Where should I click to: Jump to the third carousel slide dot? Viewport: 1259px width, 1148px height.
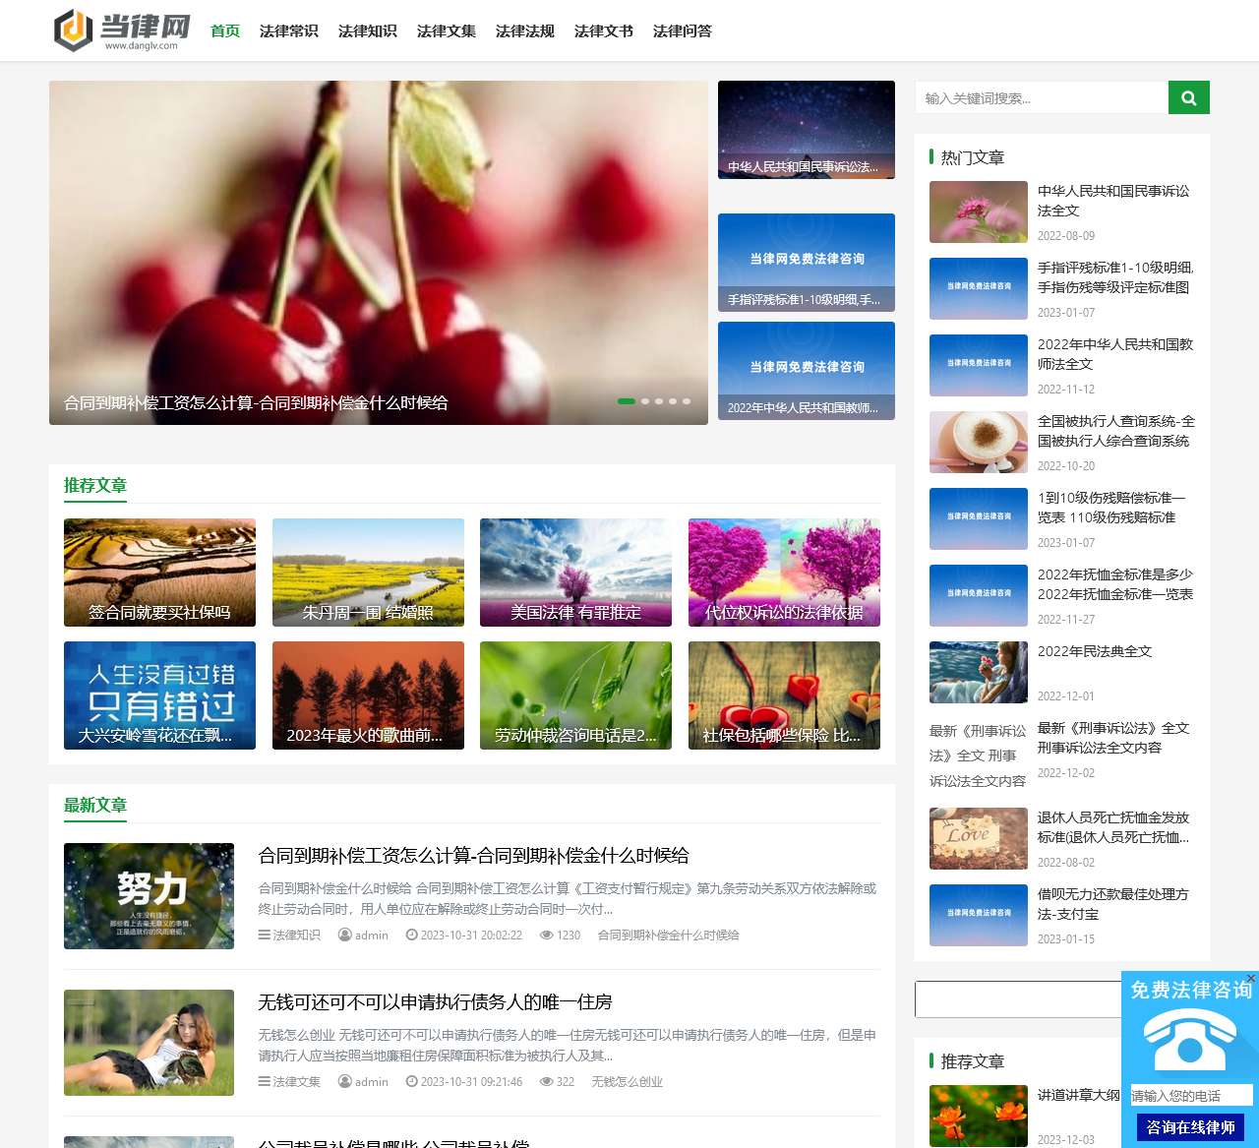[x=659, y=401]
